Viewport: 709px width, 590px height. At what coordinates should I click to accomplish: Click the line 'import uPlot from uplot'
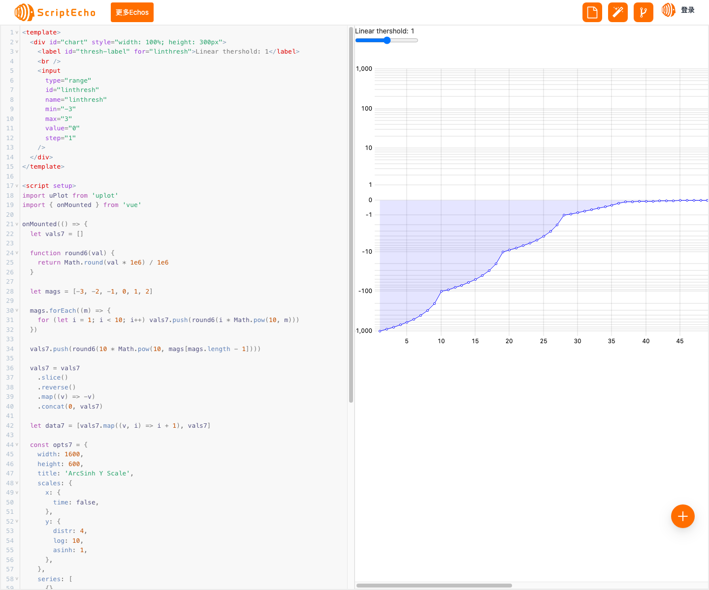pyautogui.click(x=70, y=196)
